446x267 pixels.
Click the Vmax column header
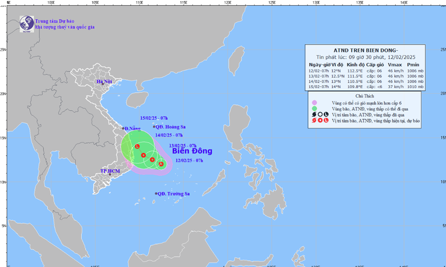pos(395,65)
